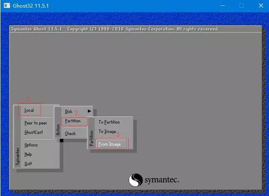The image size is (269, 196).
Task: Click the Disk submenu arrow
Action: tap(90, 111)
